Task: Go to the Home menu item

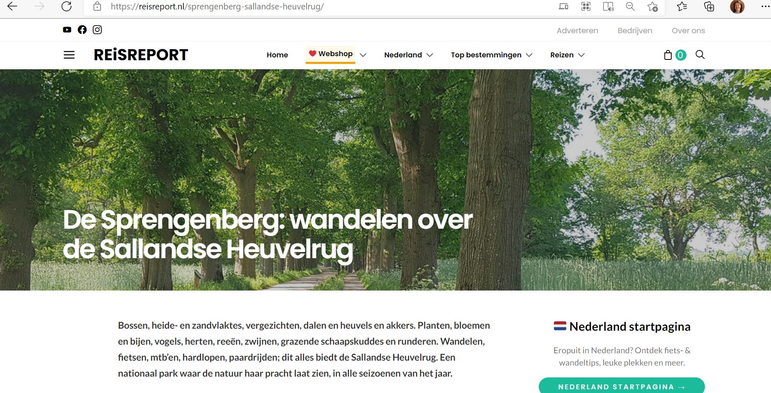Action: (x=277, y=55)
